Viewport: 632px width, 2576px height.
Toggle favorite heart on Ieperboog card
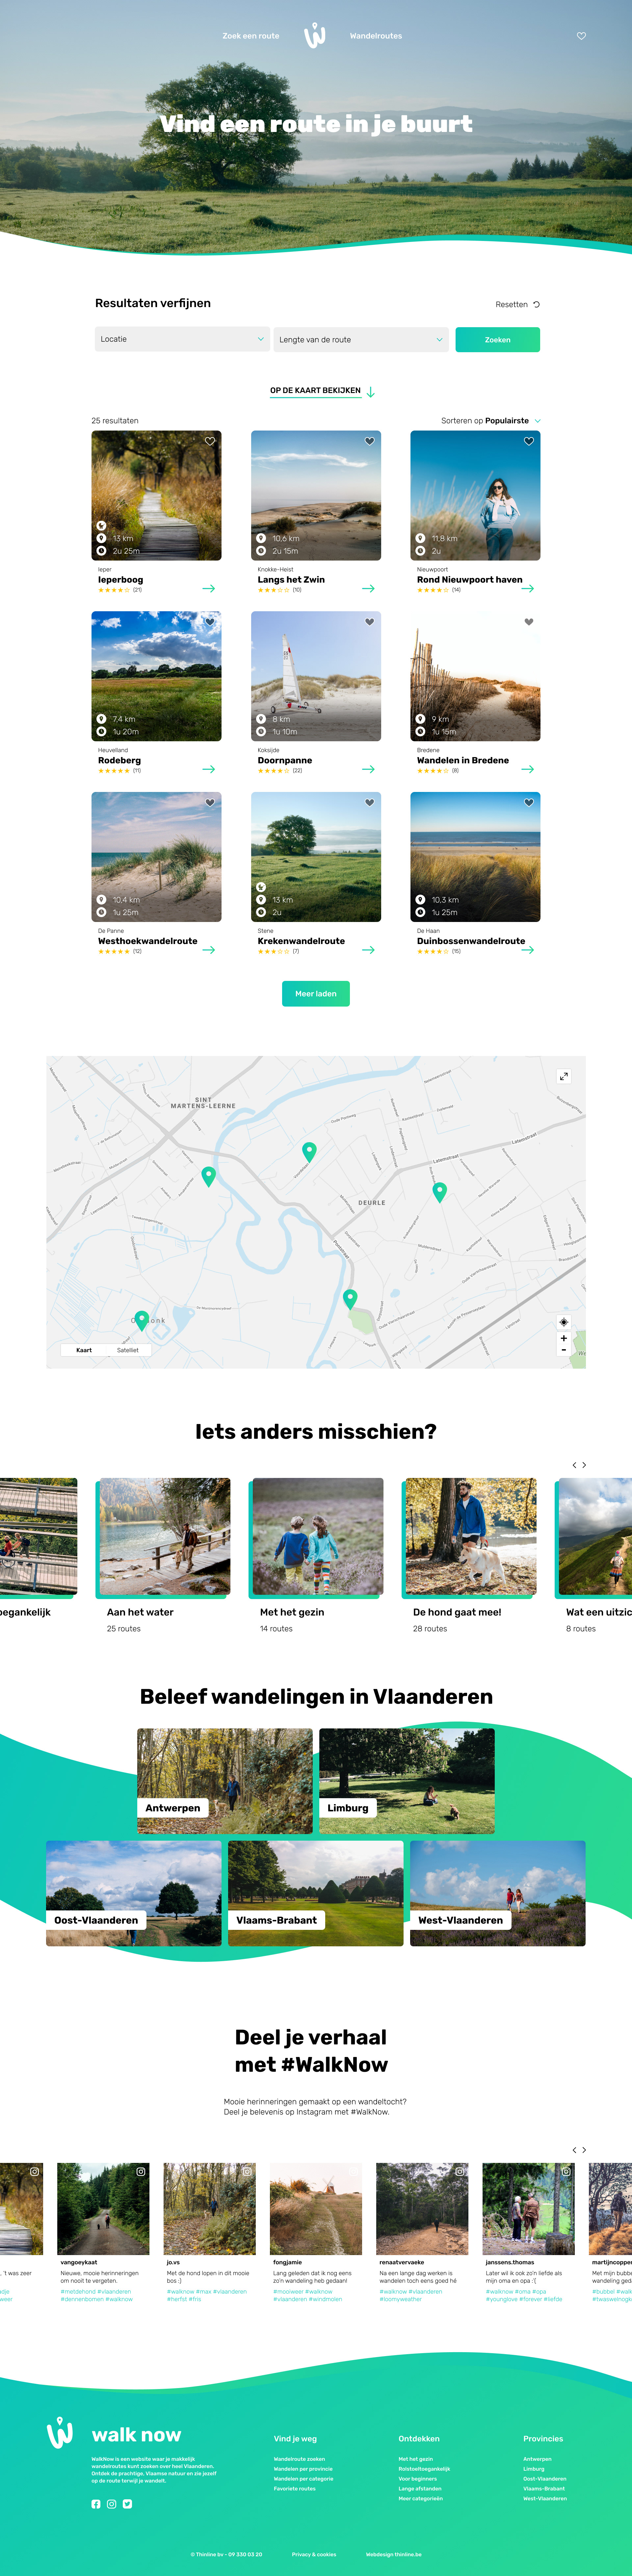coord(210,441)
